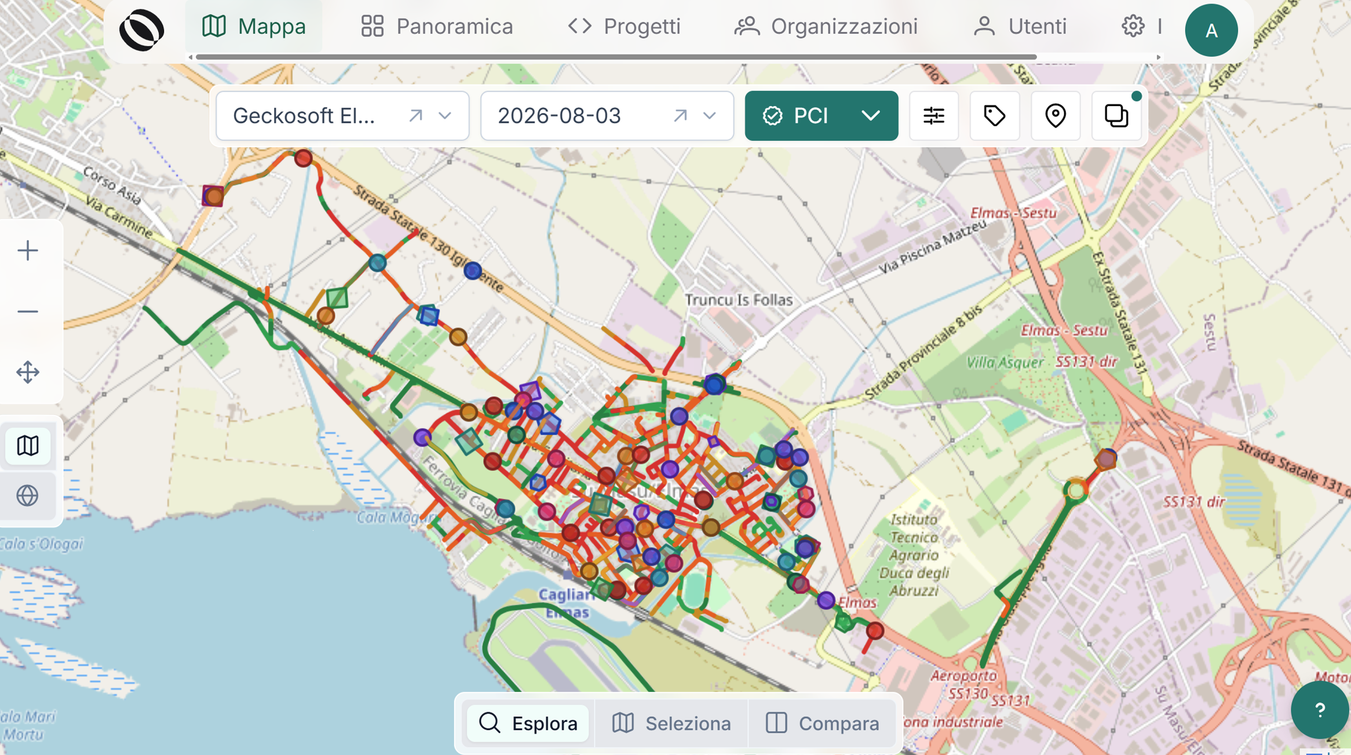Toggle the globe satellite view icon
1351x755 pixels.
point(27,496)
